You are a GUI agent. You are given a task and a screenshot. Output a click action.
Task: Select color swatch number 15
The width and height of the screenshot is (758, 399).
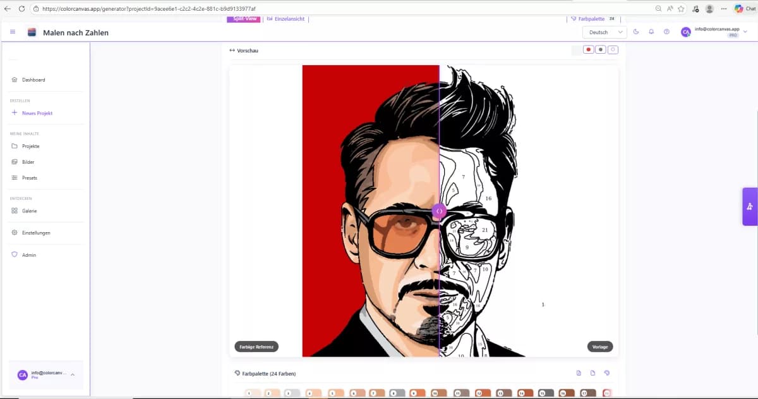pos(545,393)
